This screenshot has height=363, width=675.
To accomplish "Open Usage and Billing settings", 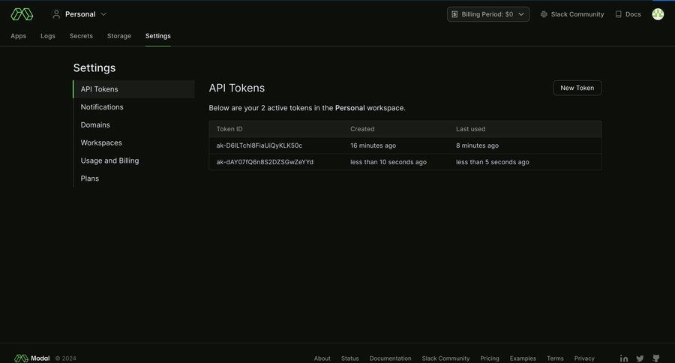I will [x=109, y=160].
